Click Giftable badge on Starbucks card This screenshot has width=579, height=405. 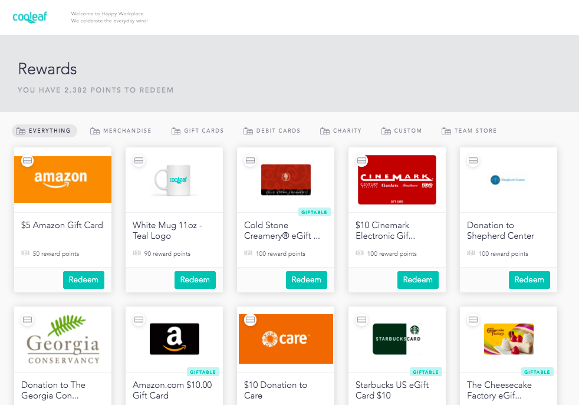(426, 372)
